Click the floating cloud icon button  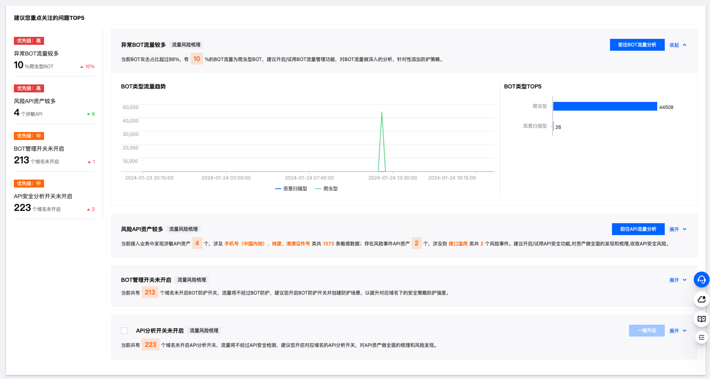click(x=701, y=299)
